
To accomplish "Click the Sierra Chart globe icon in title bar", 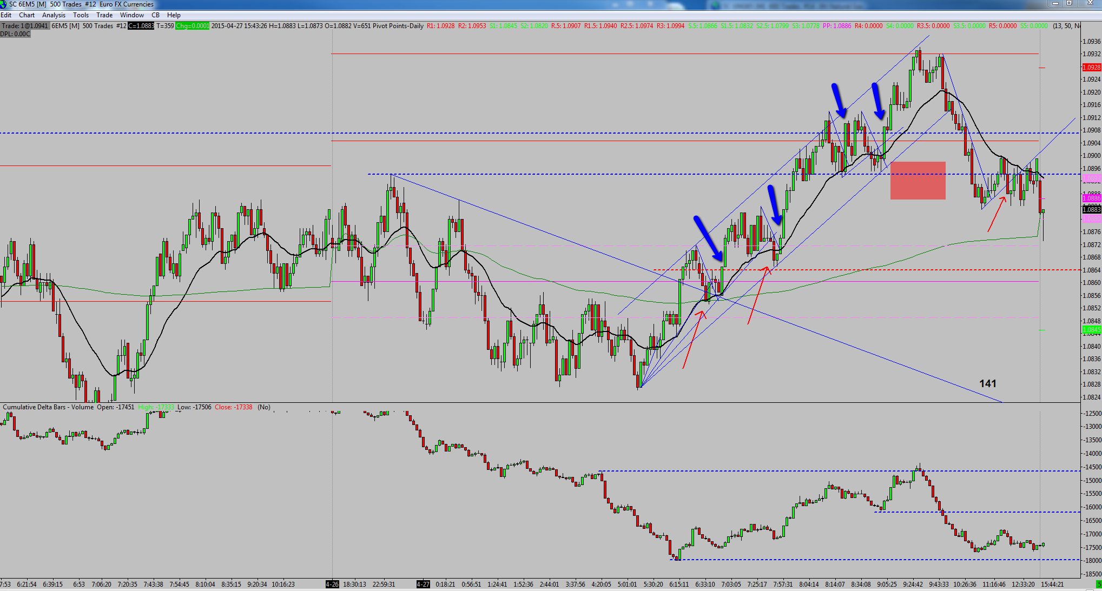I will point(4,4).
